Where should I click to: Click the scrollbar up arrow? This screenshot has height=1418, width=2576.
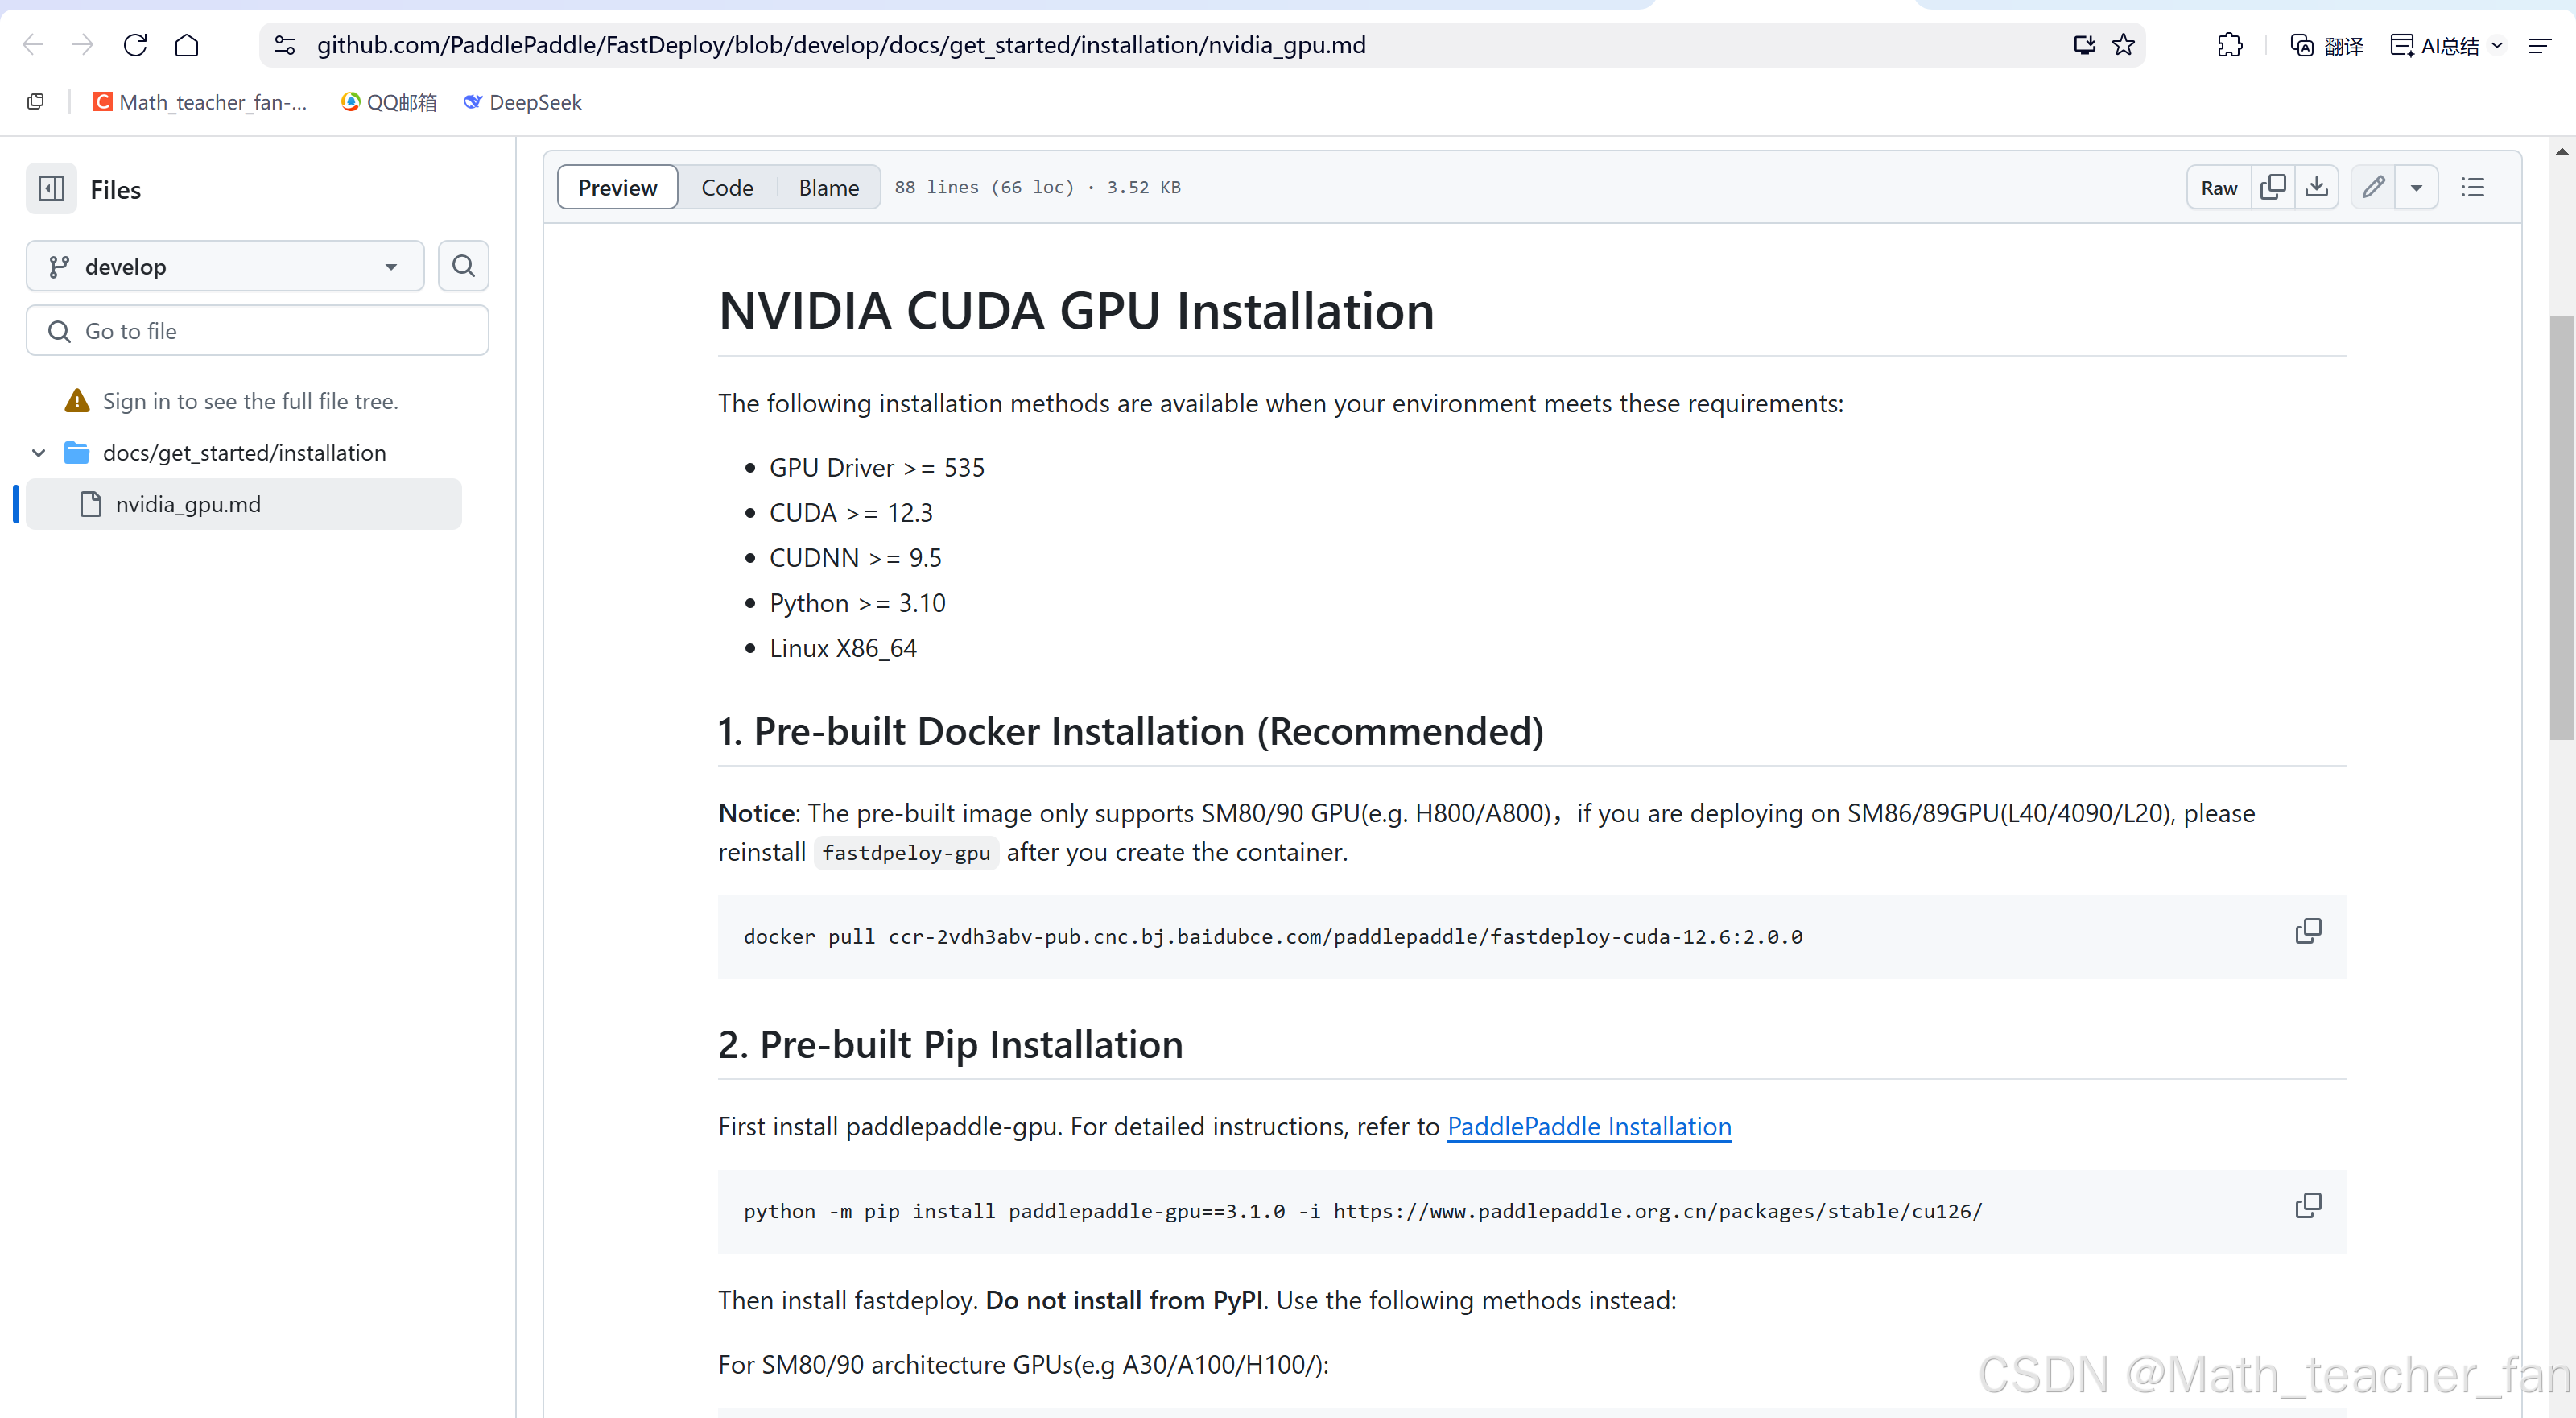coord(2561,152)
